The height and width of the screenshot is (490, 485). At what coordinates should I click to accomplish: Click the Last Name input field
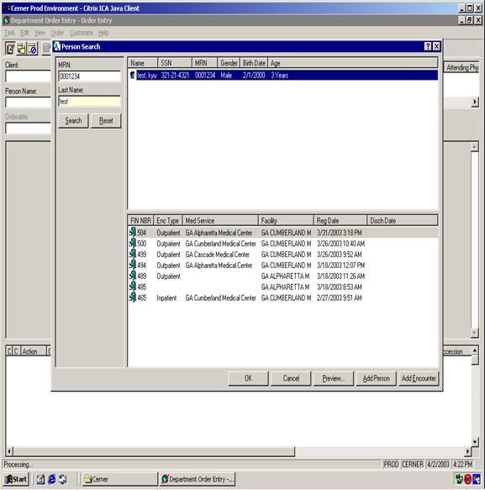[89, 101]
